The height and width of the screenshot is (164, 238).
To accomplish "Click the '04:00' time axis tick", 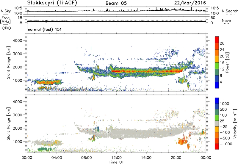I will pos(57,158).
